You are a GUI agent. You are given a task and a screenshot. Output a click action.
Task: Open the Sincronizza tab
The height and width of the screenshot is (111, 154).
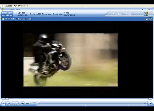coord(57,14)
